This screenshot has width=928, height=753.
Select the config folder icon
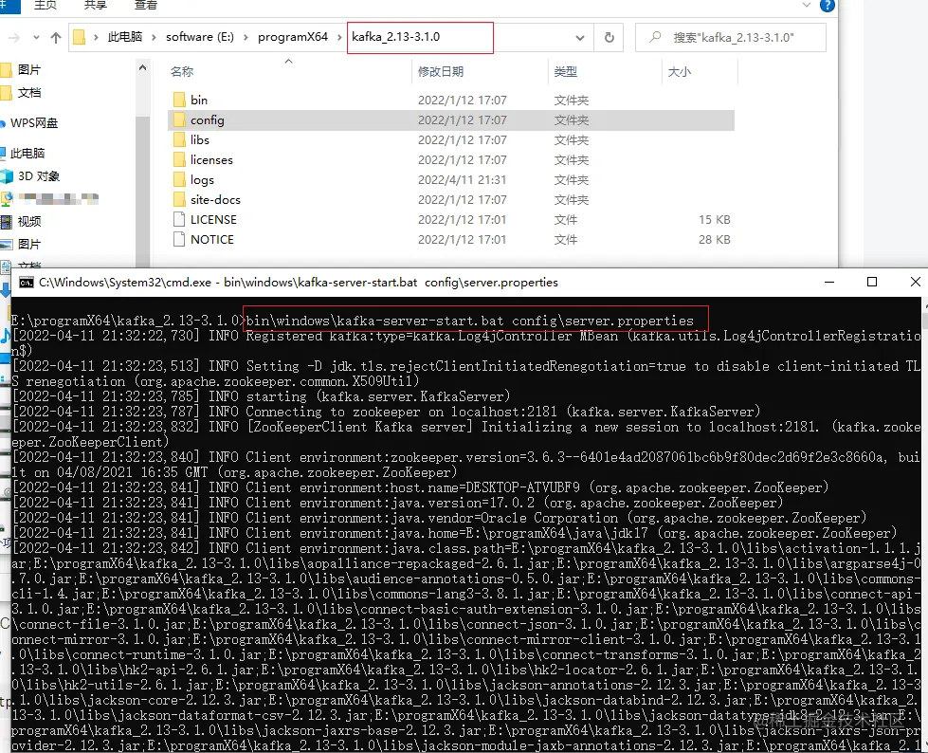179,119
